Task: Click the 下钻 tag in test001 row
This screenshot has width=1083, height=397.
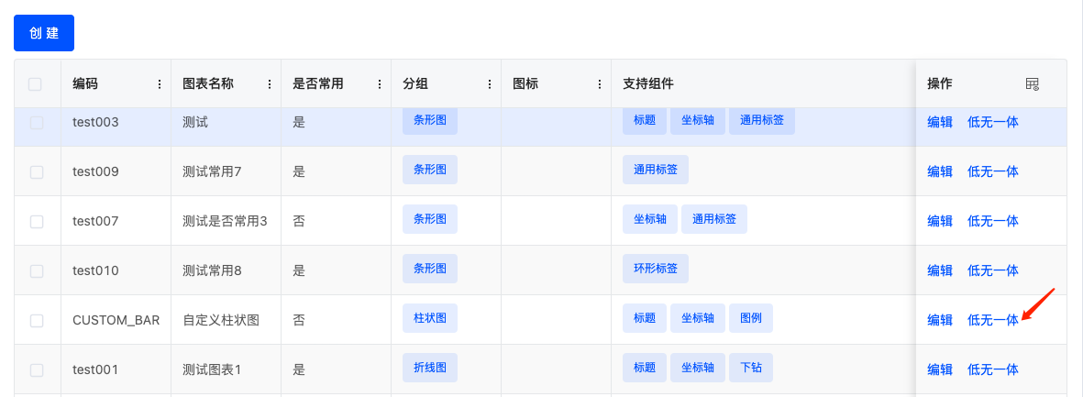Action: (751, 368)
